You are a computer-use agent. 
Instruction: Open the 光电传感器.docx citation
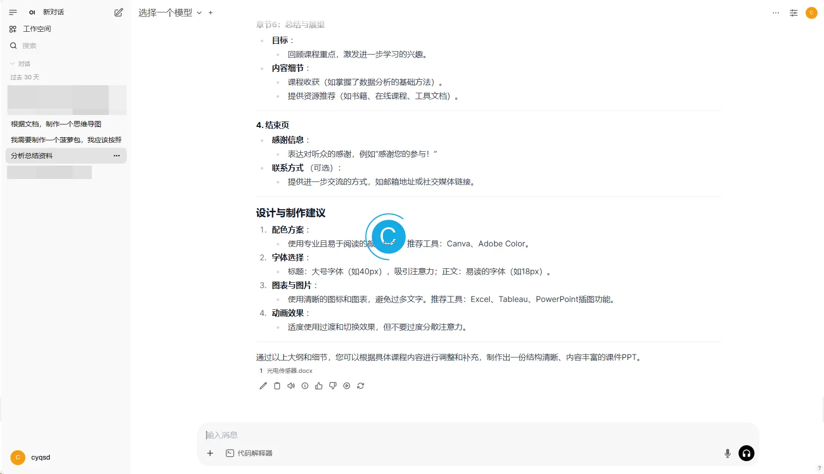286,371
